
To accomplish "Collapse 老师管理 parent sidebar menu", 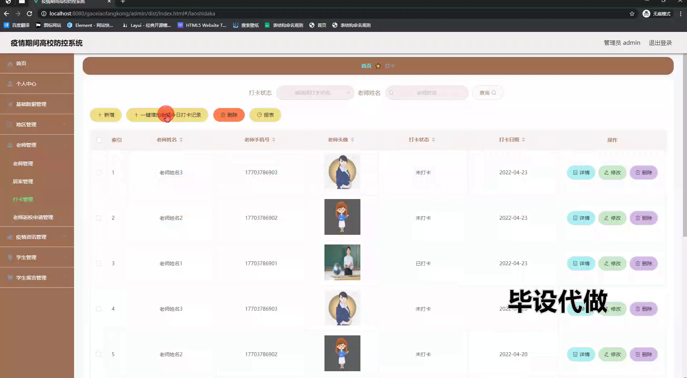I will 37,145.
